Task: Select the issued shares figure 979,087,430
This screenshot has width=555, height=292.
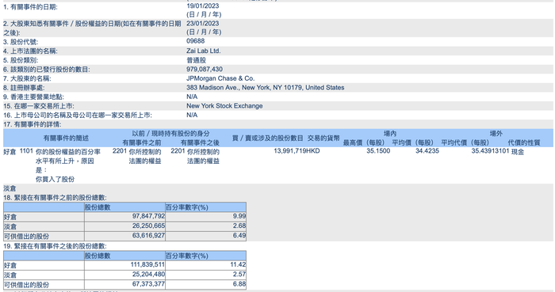Action: 205,69
